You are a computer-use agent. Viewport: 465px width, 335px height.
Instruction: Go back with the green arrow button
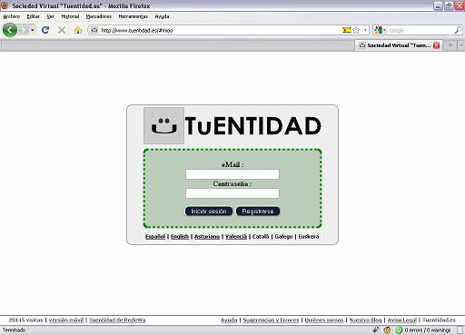pos(10,30)
